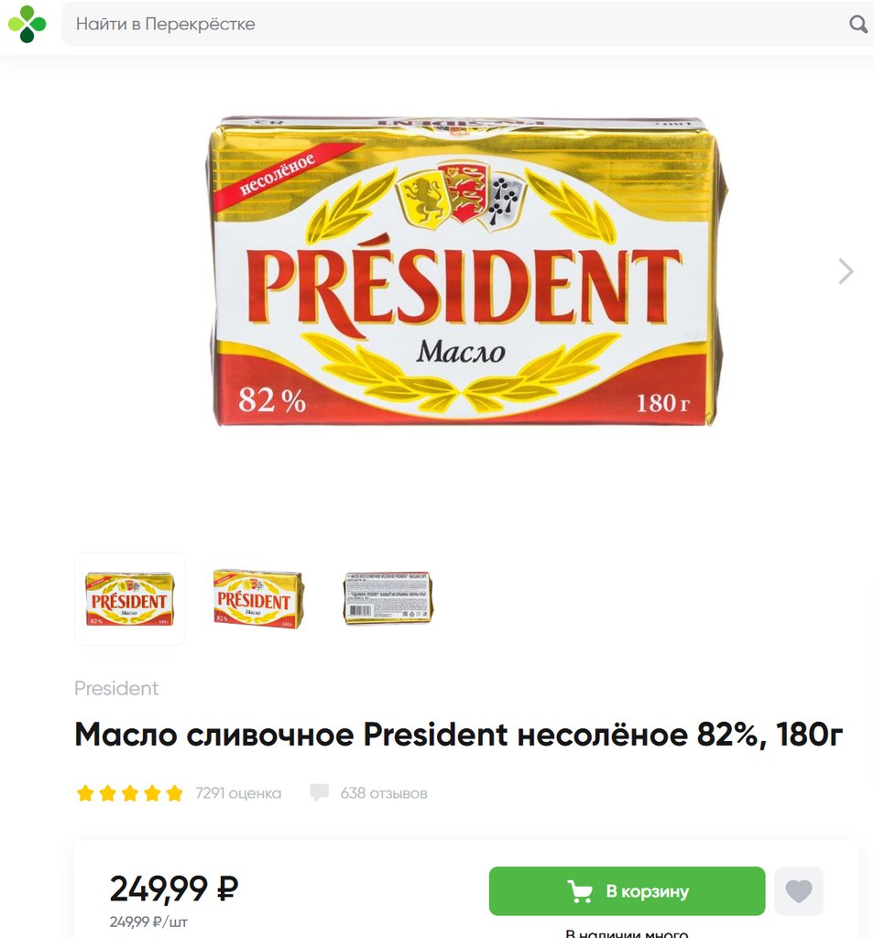This screenshot has width=874, height=938.
Task: Click the cart icon inside green button
Action: tap(579, 891)
